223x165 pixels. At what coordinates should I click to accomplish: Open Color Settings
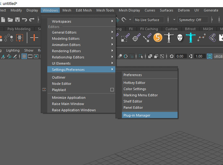tap(150, 89)
